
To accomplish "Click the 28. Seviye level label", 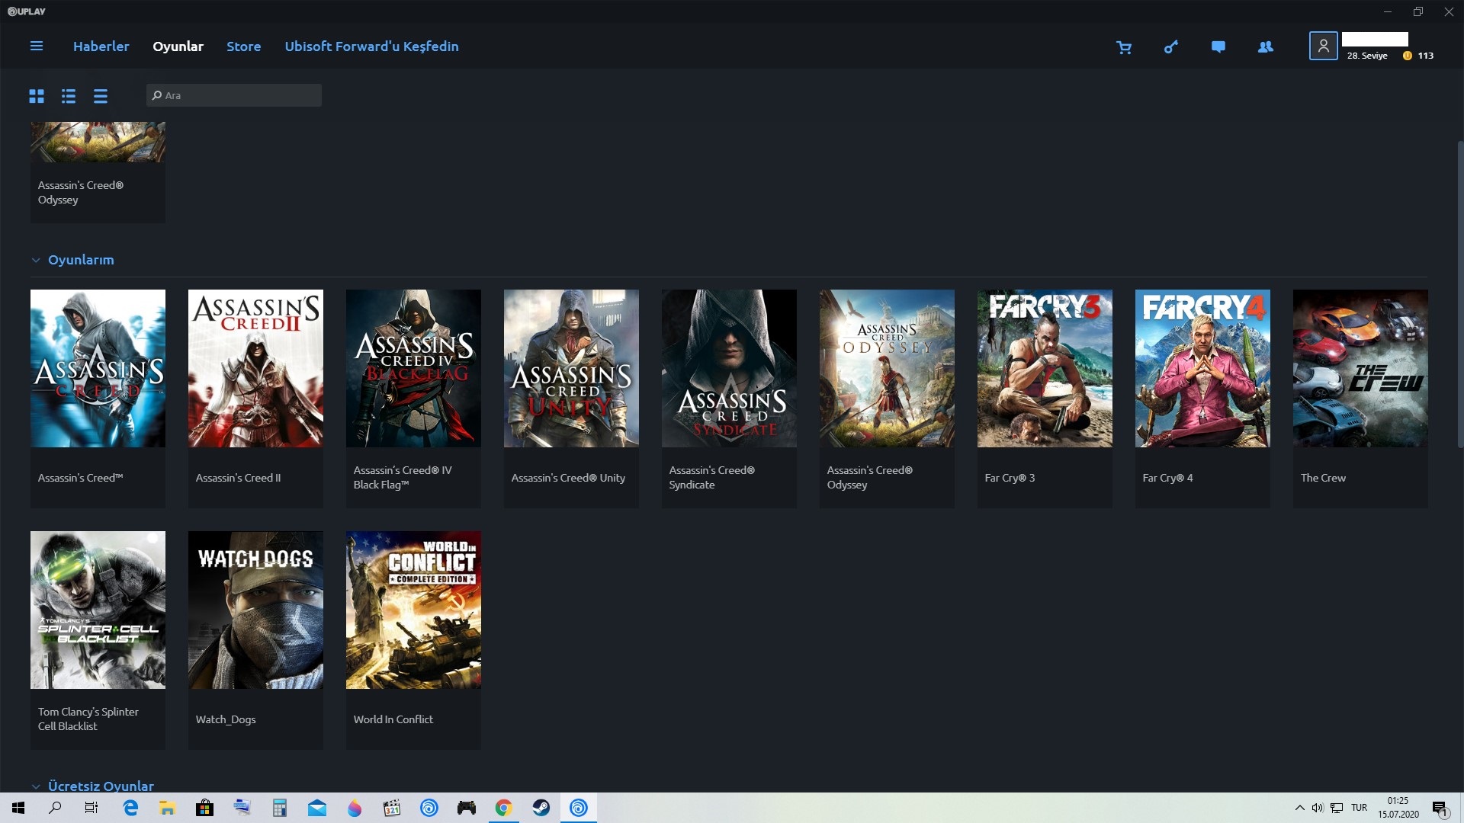I will pyautogui.click(x=1367, y=56).
